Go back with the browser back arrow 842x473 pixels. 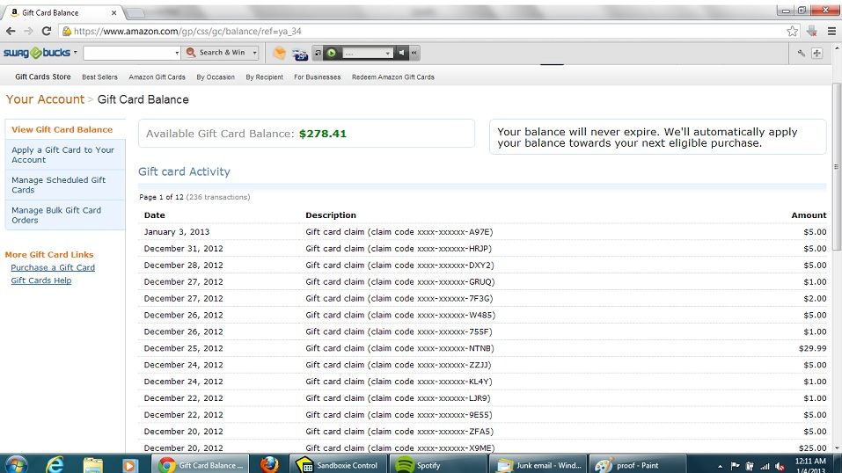11,31
